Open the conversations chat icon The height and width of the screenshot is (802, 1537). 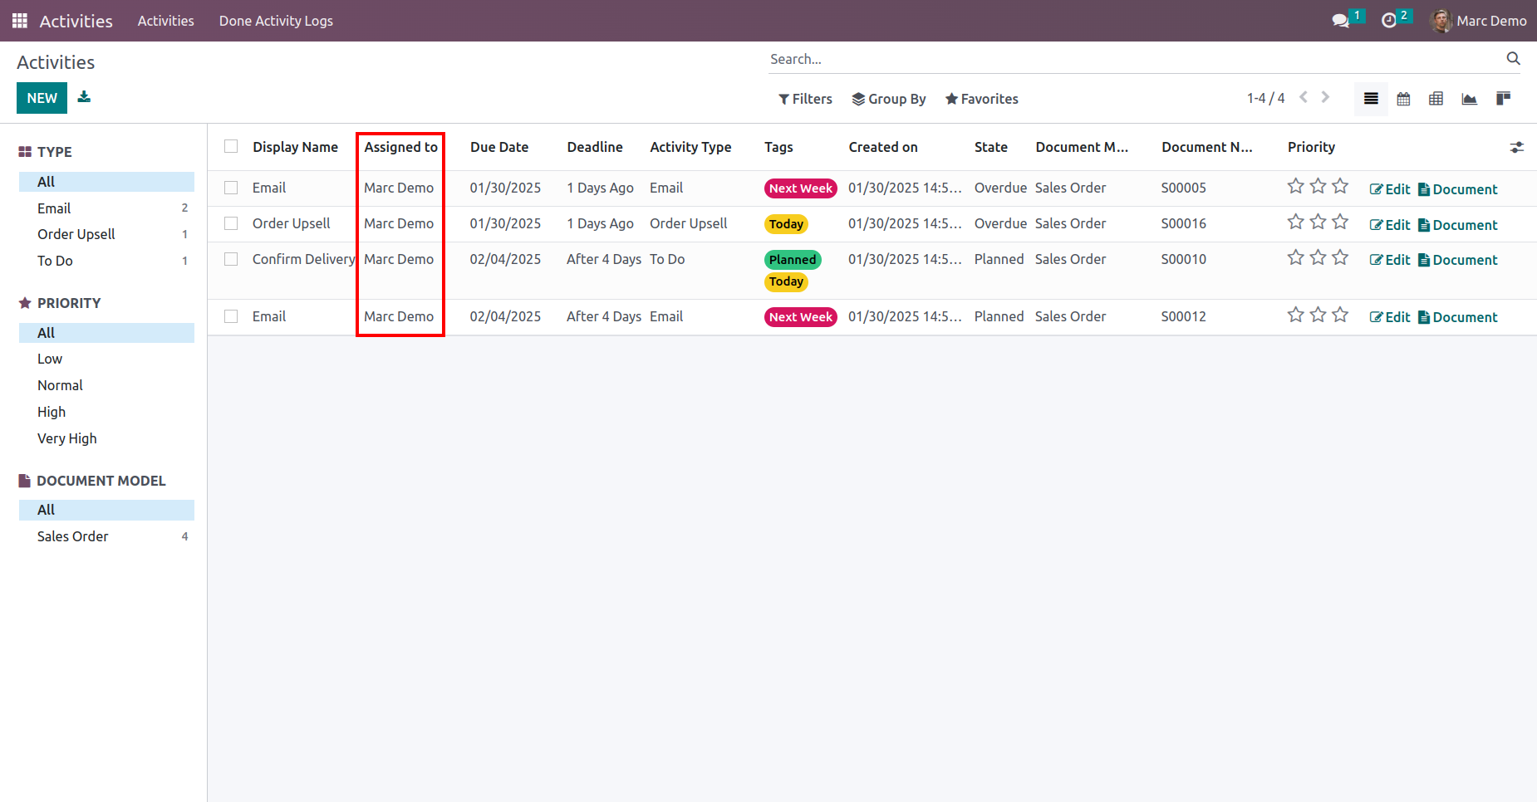pyautogui.click(x=1340, y=21)
